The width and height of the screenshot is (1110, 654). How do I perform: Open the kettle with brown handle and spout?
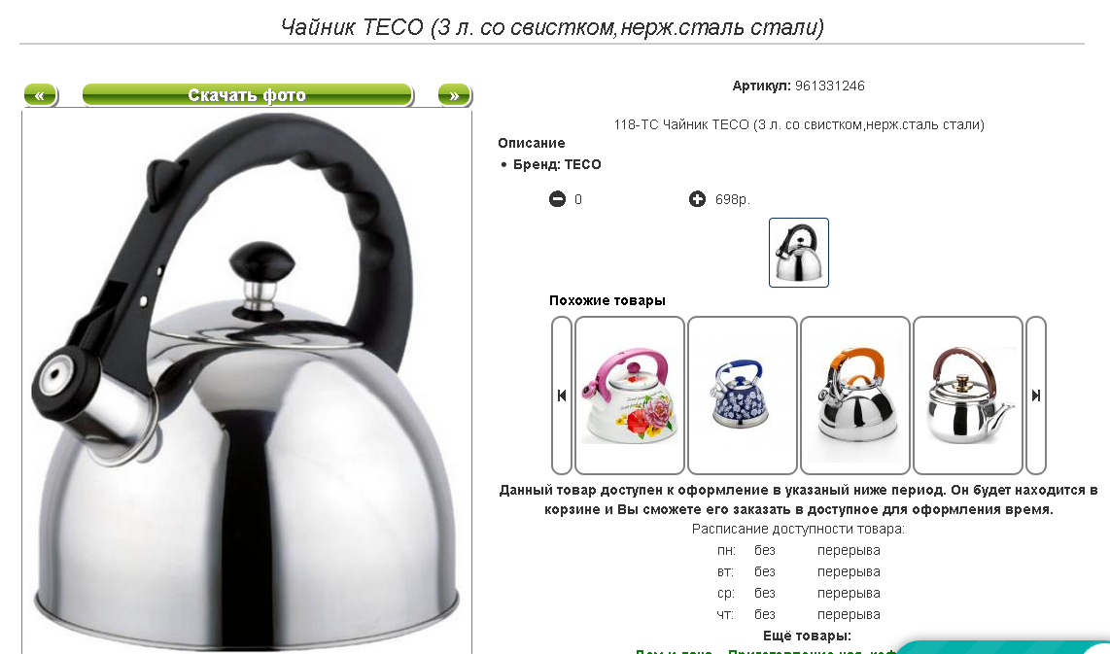pyautogui.click(x=968, y=395)
